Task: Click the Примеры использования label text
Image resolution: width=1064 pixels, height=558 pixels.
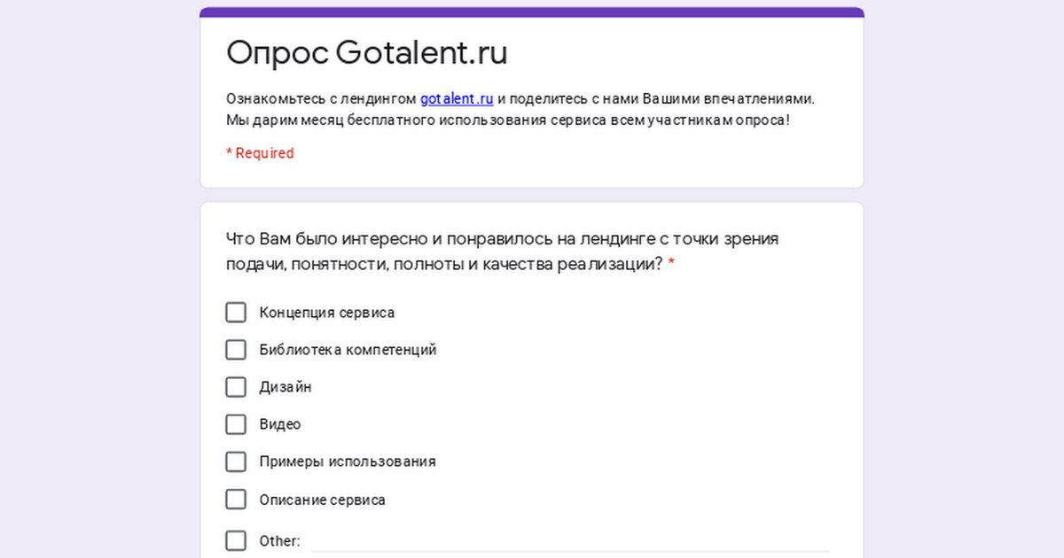Action: [x=348, y=461]
